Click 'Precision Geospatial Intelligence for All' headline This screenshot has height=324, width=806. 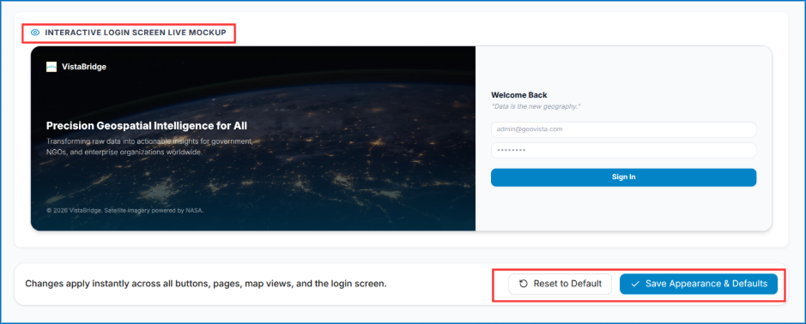[x=147, y=126]
